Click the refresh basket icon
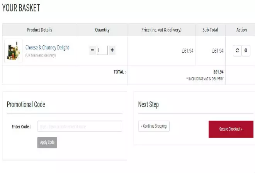Image resolution: width=255 pixels, height=173 pixels. pos(237,50)
